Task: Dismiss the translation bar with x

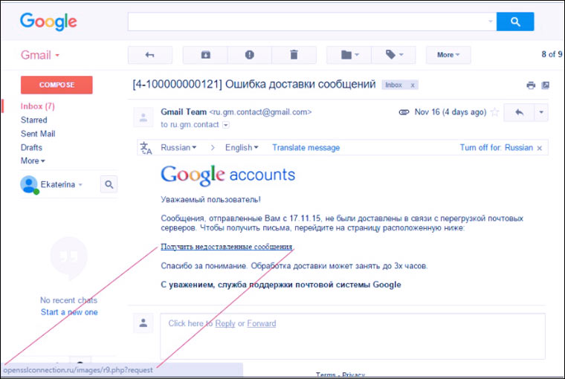Action: click(x=540, y=148)
